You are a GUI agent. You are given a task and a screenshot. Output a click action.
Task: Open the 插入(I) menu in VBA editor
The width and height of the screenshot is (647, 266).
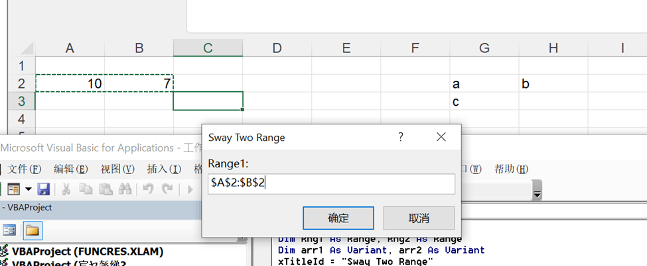[164, 169]
